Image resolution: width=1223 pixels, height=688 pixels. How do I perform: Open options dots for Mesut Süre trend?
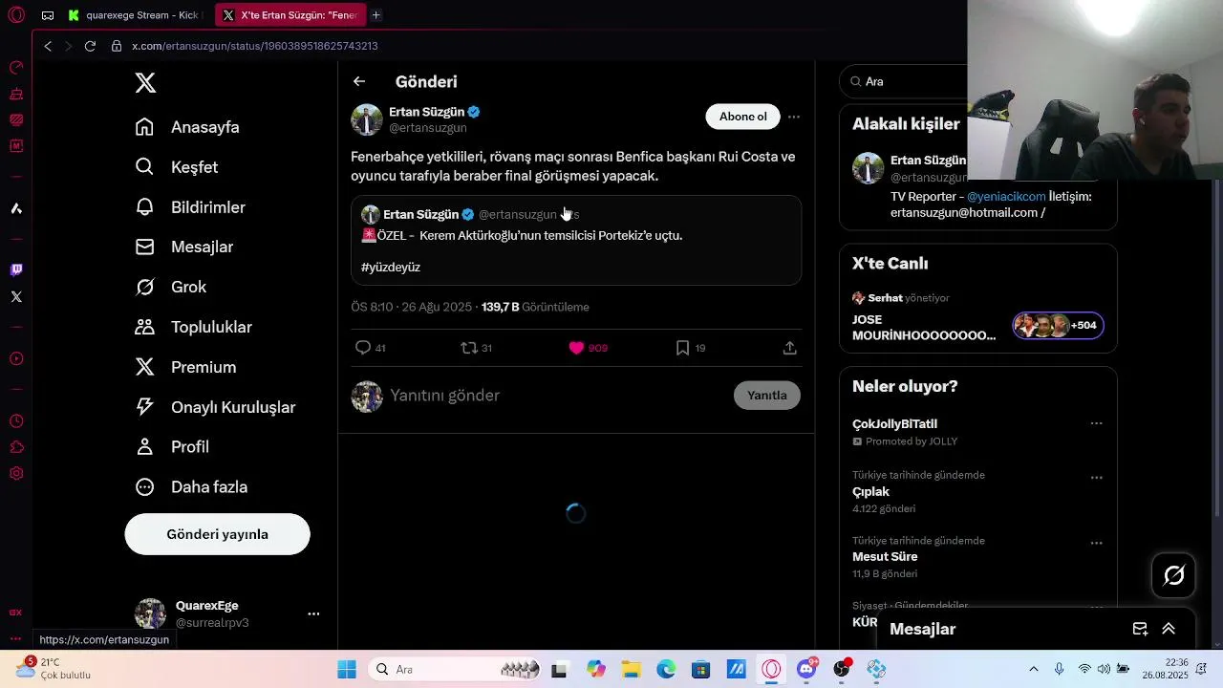(x=1096, y=543)
